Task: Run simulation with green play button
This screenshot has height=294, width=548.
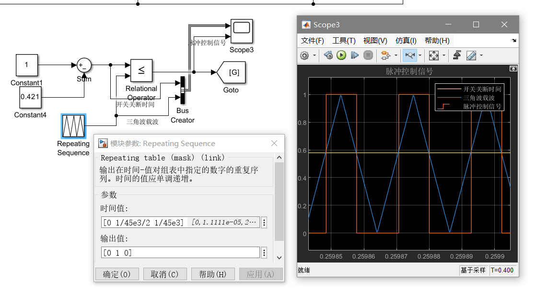Action: click(x=341, y=55)
